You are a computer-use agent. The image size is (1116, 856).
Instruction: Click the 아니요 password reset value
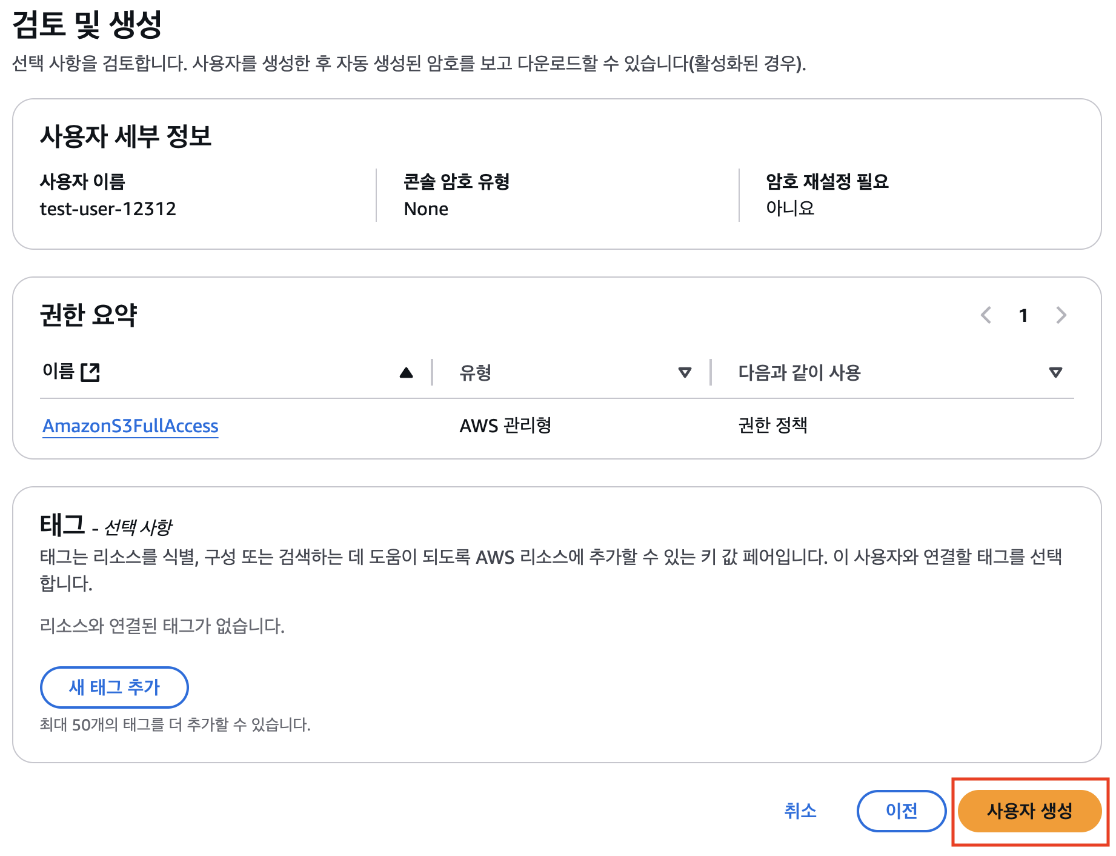coord(790,209)
